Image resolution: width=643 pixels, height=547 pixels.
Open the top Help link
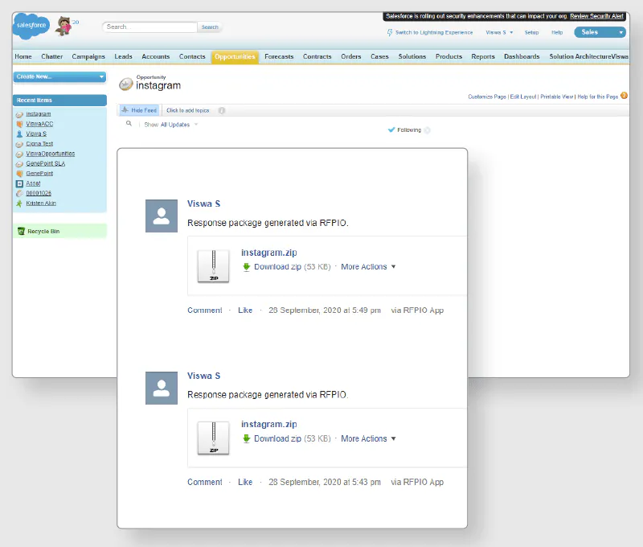click(x=557, y=32)
